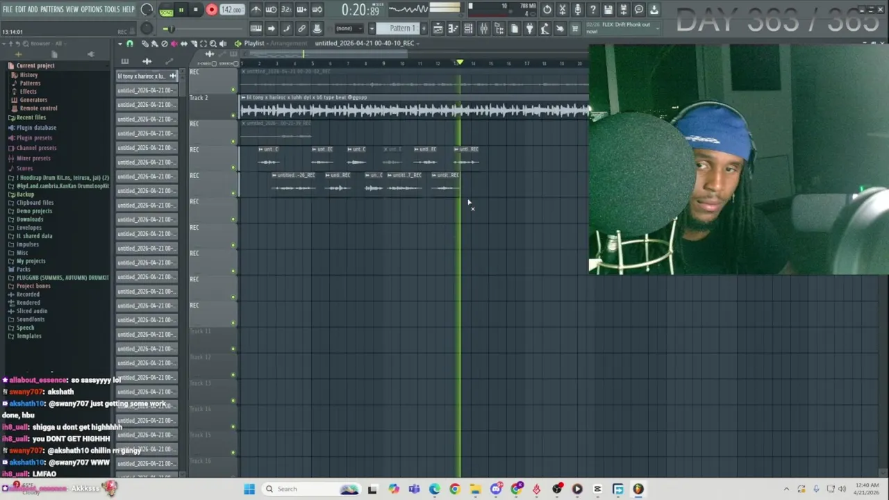The image size is (889, 500).
Task: Click the one-click audio recording microphone icon
Action: pos(578,10)
